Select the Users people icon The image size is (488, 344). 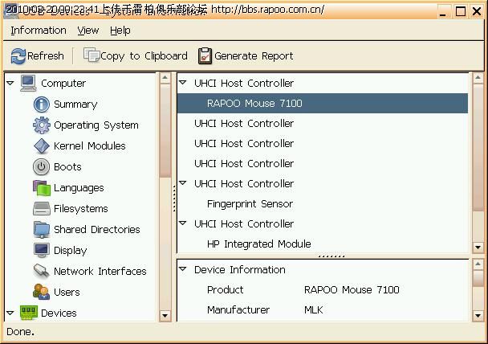[42, 292]
